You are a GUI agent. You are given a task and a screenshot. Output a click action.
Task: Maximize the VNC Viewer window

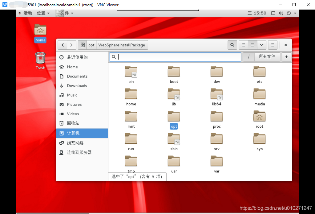click(294, 5)
